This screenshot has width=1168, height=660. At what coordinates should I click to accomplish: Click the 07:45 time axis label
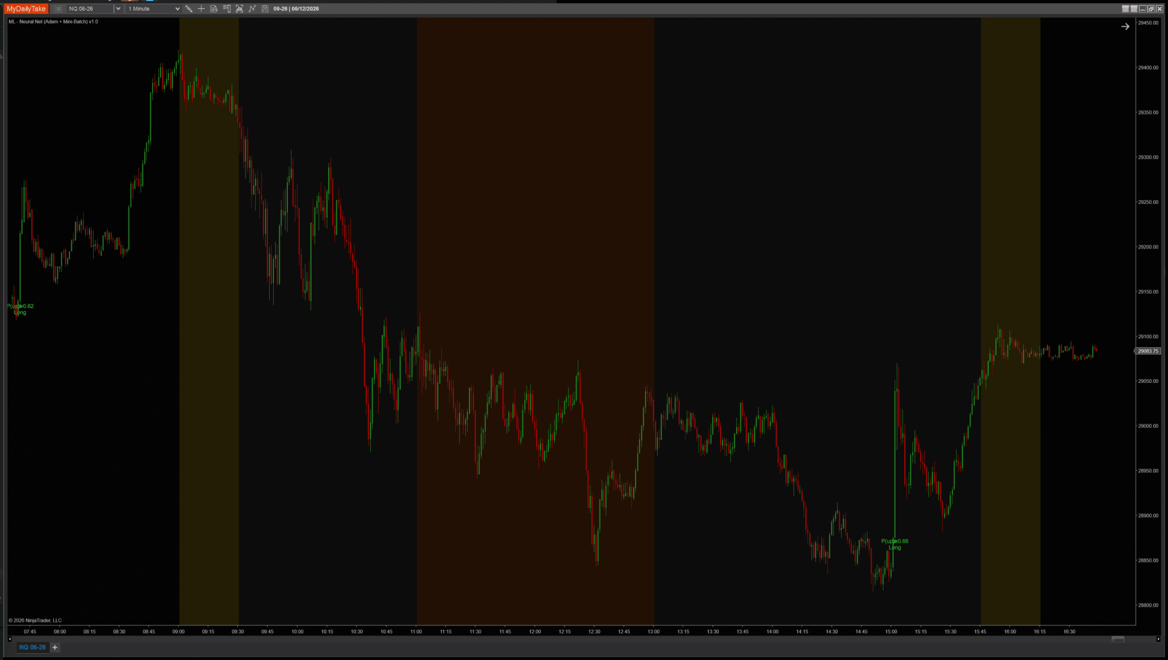pyautogui.click(x=30, y=632)
